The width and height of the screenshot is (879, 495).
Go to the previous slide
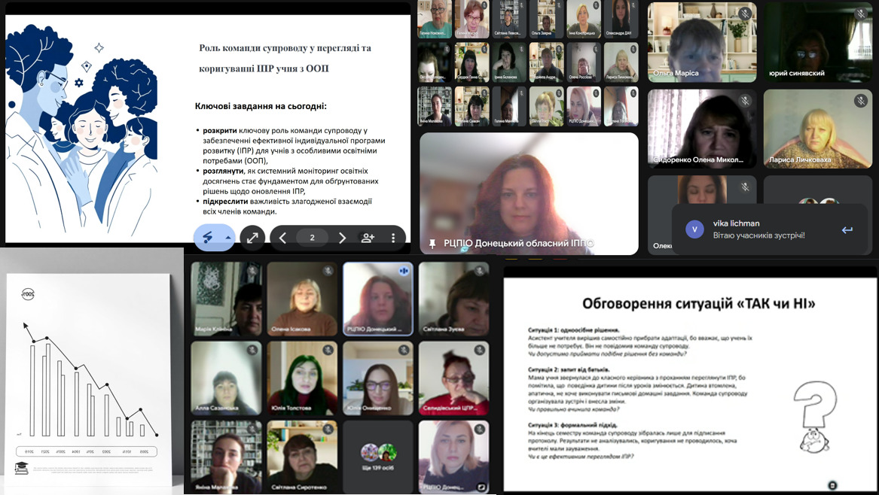pos(282,238)
